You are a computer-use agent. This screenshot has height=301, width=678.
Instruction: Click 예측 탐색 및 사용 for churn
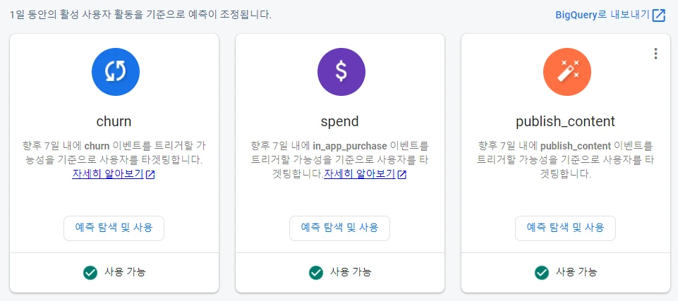(114, 228)
